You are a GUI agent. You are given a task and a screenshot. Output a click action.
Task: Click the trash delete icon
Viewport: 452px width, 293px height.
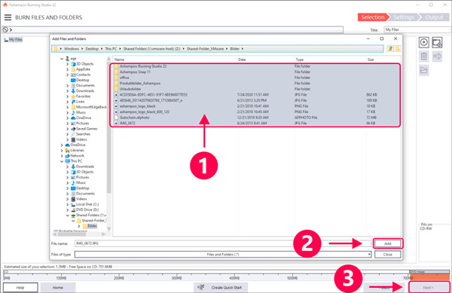423,56
